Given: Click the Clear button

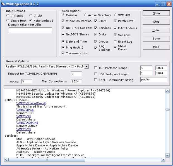Looking at the screenshot, I should [x=156, y=30].
